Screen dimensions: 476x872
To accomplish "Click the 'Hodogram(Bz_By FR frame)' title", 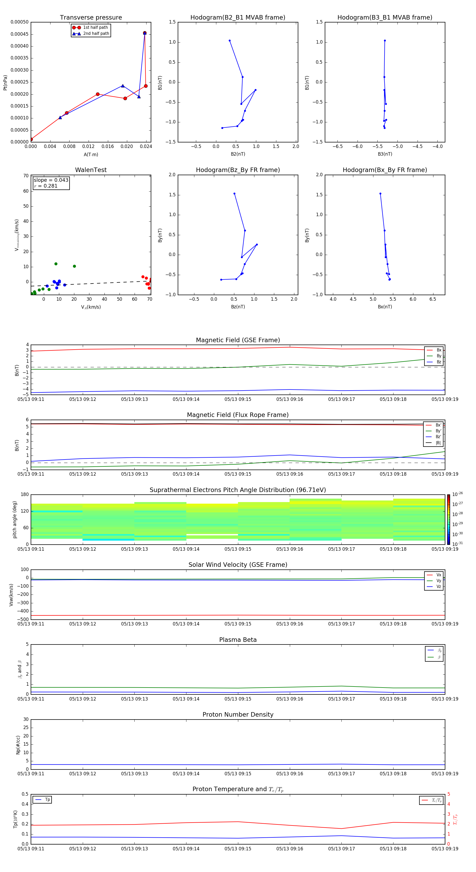I will (238, 170).
